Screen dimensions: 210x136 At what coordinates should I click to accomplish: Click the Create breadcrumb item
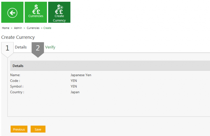click(x=47, y=28)
